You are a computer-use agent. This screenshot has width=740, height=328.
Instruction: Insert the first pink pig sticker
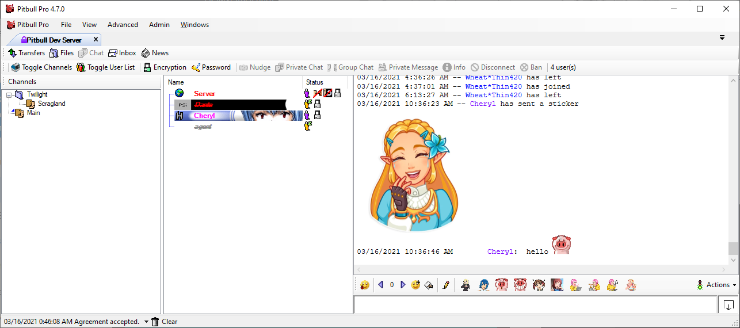[502, 285]
